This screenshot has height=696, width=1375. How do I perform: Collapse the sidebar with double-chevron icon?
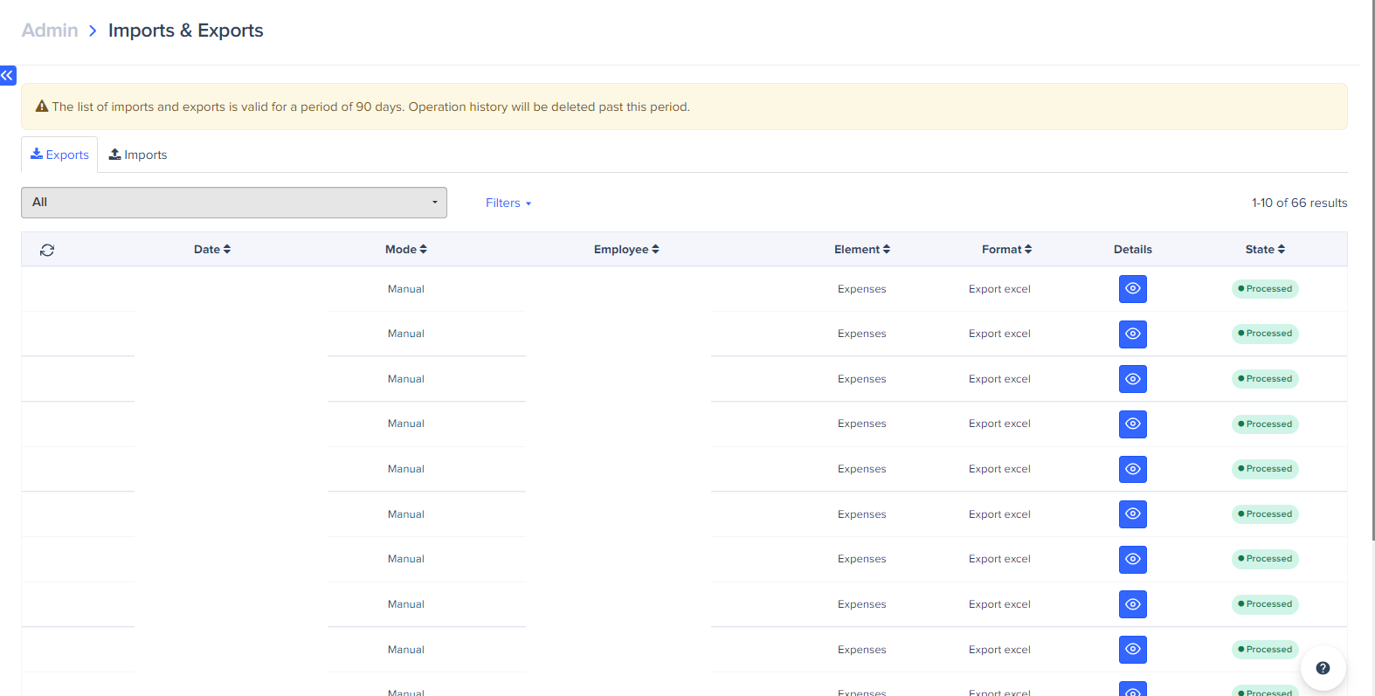[8, 76]
